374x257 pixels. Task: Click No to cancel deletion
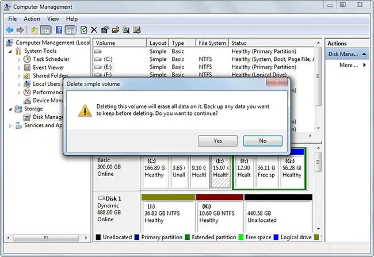click(262, 141)
